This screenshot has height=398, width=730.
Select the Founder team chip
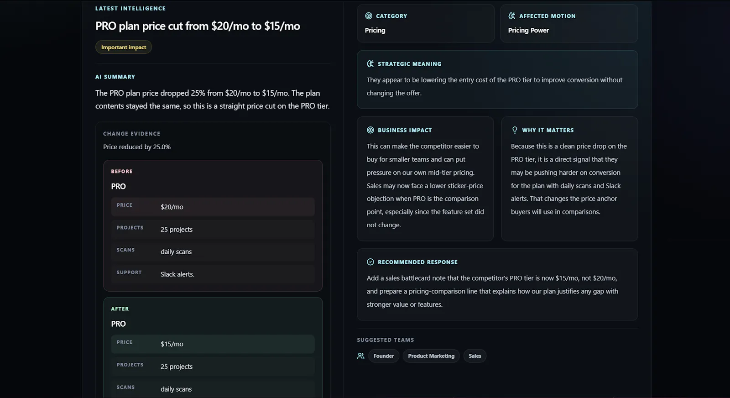click(384, 356)
